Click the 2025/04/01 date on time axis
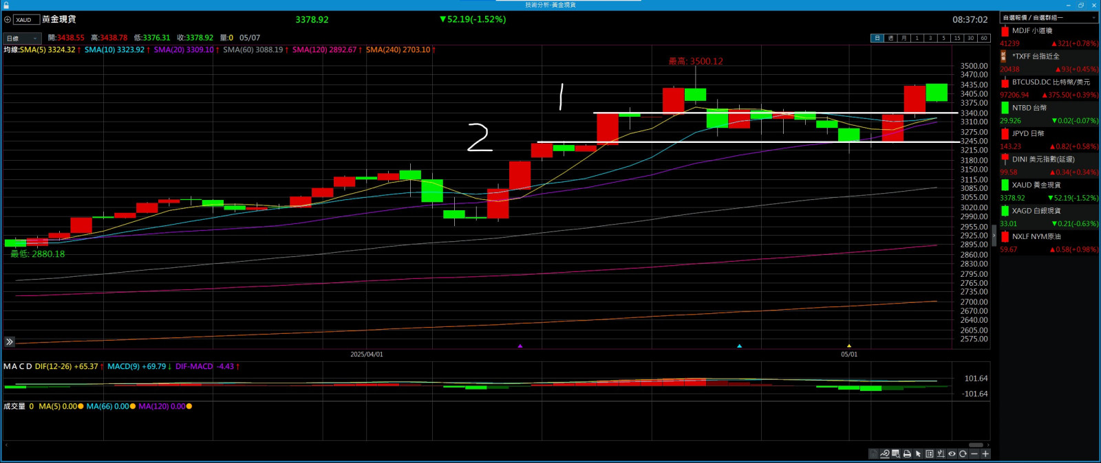The height and width of the screenshot is (463, 1101). tap(367, 354)
